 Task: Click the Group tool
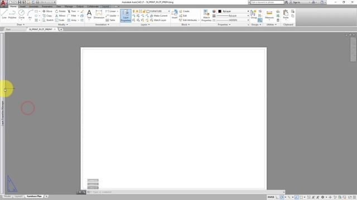(253, 14)
